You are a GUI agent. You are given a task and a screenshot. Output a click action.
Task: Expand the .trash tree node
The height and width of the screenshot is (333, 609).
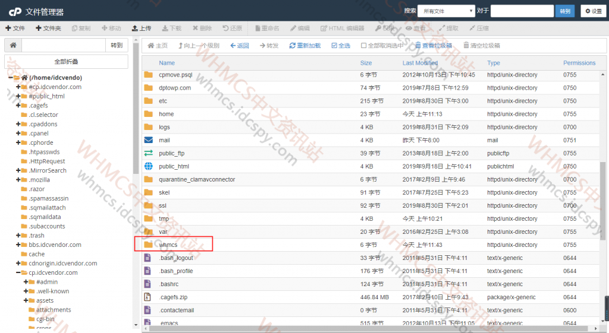tap(18, 235)
